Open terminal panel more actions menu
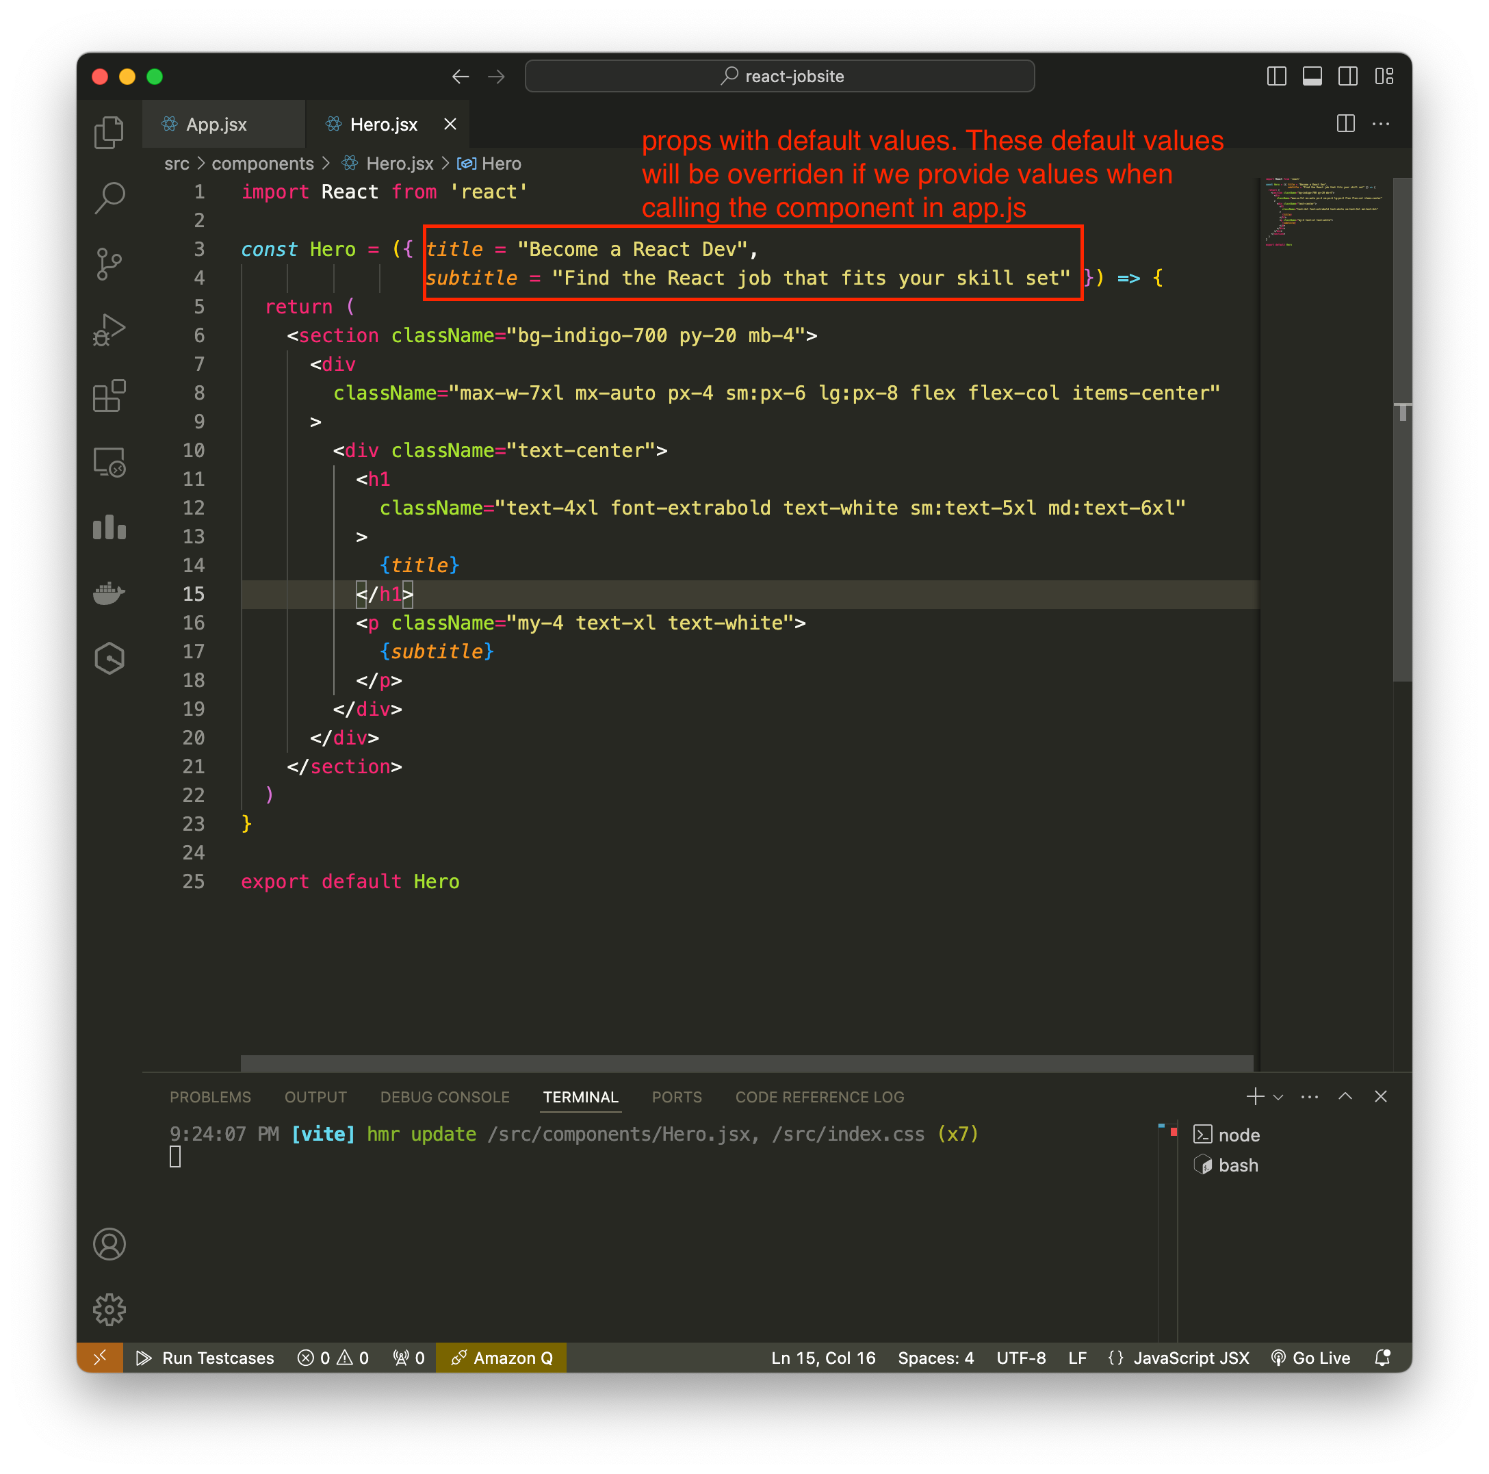This screenshot has width=1489, height=1474. [1310, 1096]
